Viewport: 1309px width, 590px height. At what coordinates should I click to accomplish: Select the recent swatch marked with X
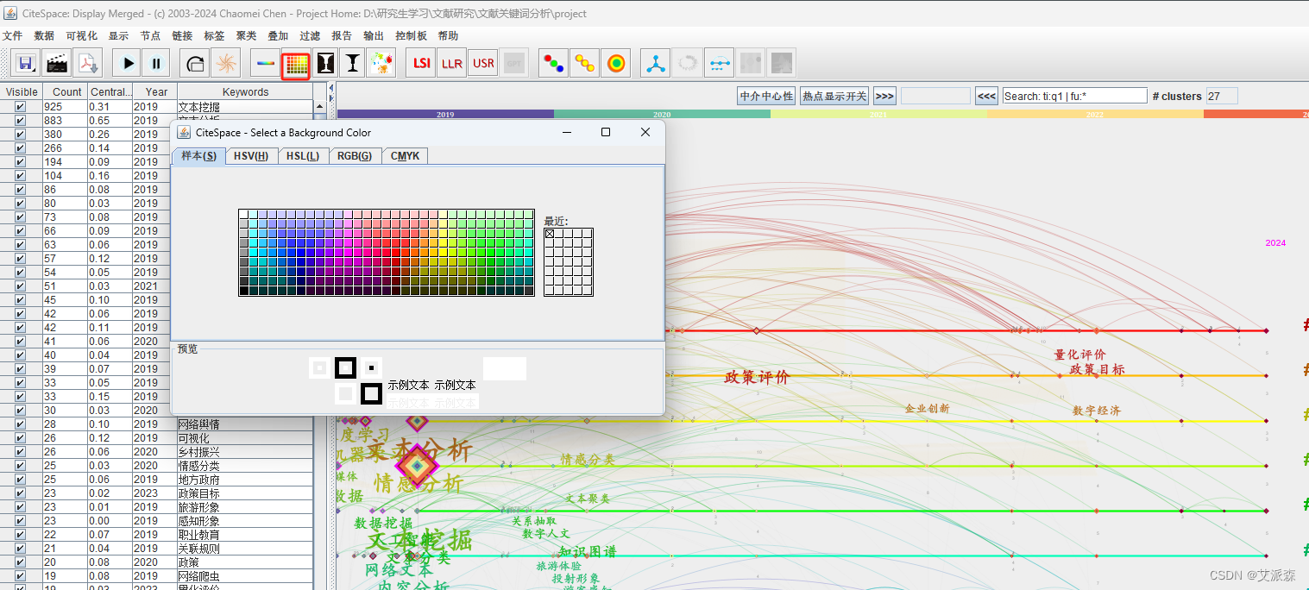tap(550, 234)
